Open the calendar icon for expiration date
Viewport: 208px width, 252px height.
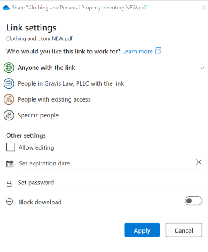point(10,164)
